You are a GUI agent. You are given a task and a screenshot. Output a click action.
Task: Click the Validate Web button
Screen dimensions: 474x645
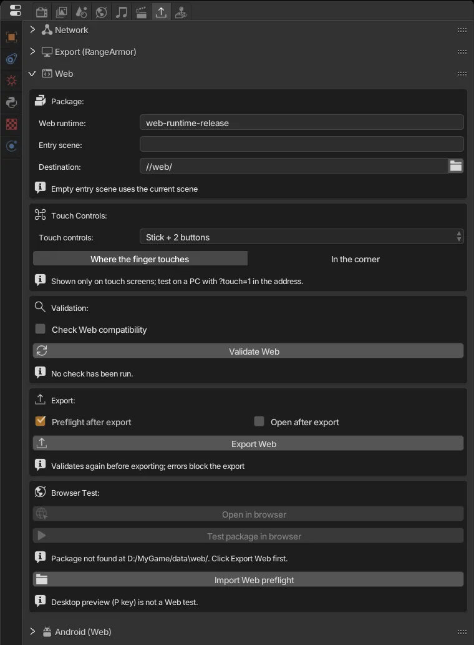click(248, 351)
